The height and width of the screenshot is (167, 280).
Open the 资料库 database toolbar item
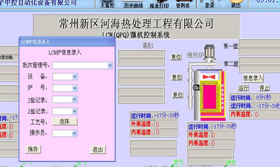click(182, 4)
